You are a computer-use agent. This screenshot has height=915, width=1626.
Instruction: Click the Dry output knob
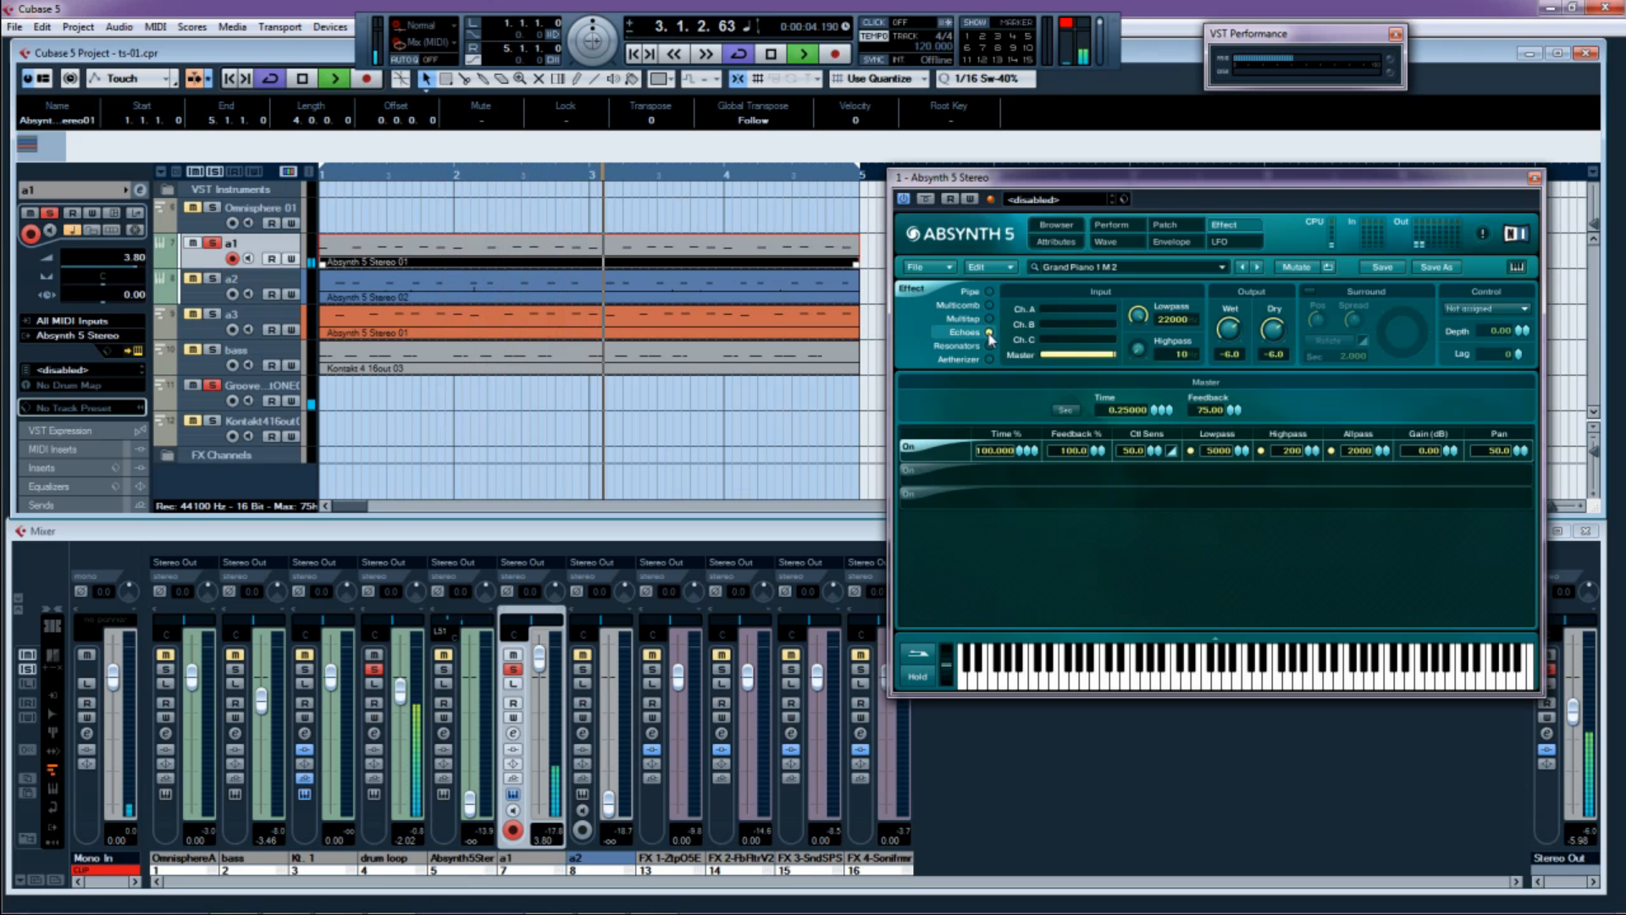[x=1273, y=329]
